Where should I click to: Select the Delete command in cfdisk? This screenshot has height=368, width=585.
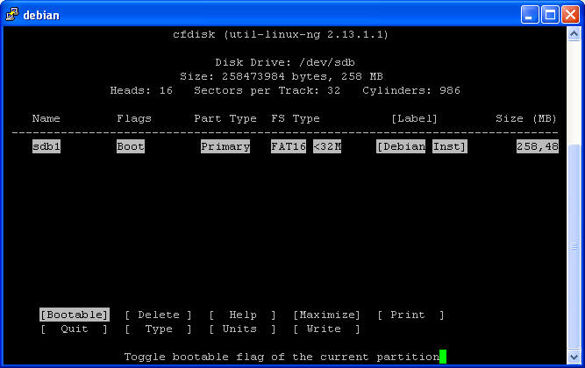[x=159, y=315]
